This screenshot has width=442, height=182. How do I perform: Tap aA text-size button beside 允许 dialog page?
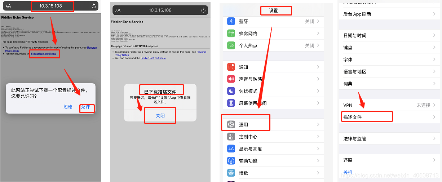tap(8, 6)
